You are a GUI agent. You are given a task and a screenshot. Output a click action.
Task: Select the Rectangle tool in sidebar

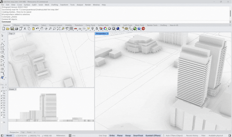click(2, 65)
